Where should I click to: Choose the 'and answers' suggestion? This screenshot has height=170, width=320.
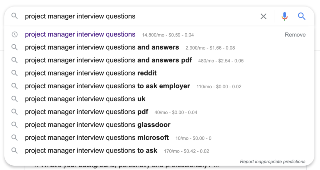tap(102, 47)
